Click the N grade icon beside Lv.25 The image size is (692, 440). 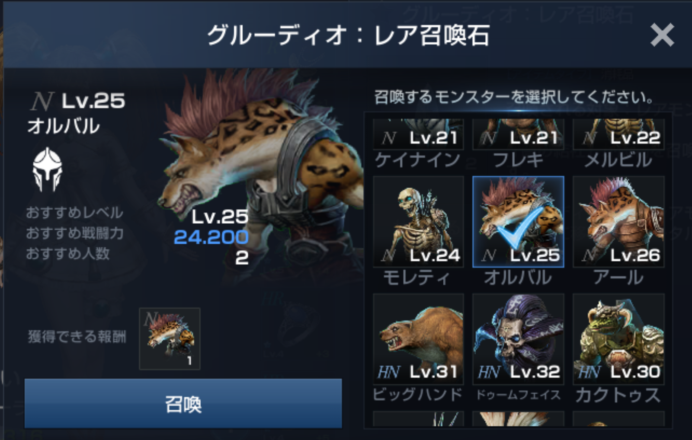click(42, 101)
